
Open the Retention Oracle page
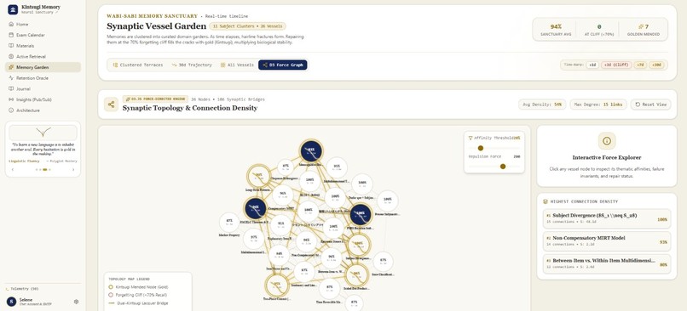(x=43, y=78)
